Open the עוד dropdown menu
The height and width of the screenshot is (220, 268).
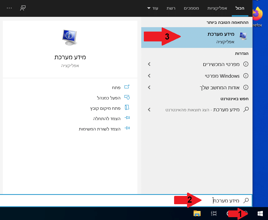point(153,8)
